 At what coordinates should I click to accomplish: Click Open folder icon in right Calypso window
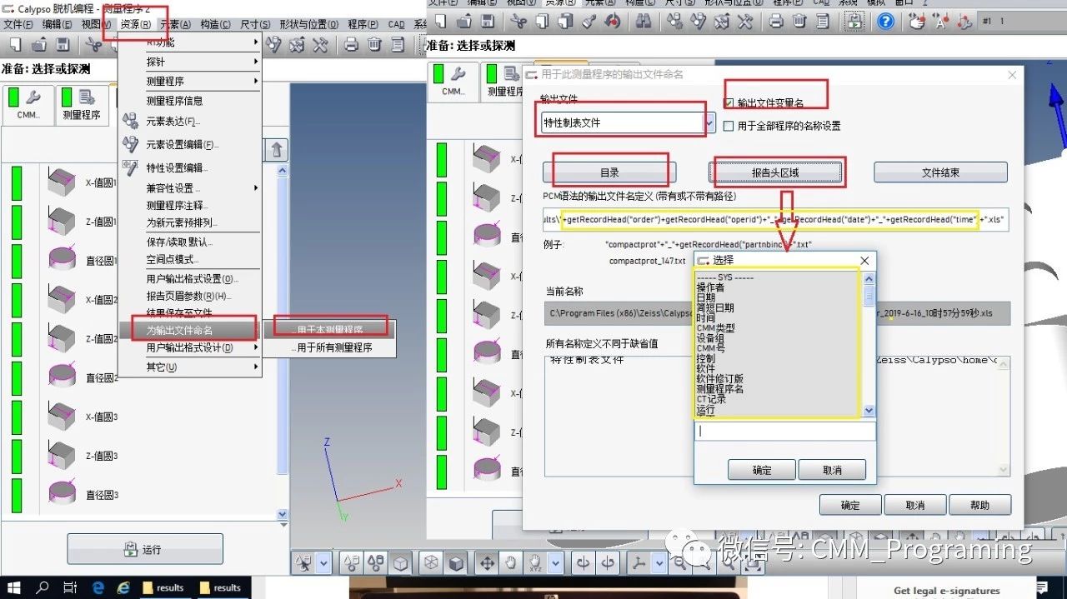pyautogui.click(x=463, y=22)
